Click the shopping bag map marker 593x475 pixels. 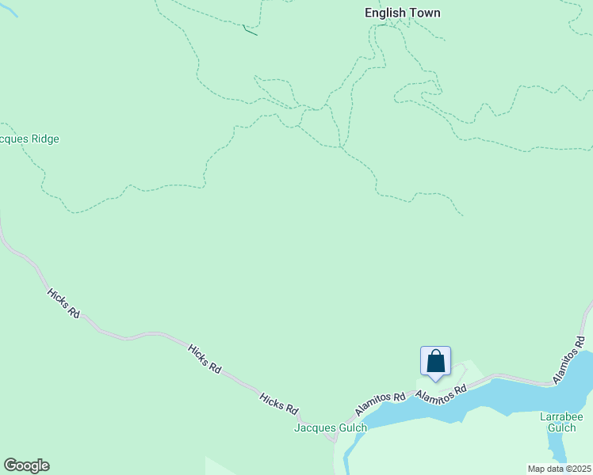[x=435, y=361]
